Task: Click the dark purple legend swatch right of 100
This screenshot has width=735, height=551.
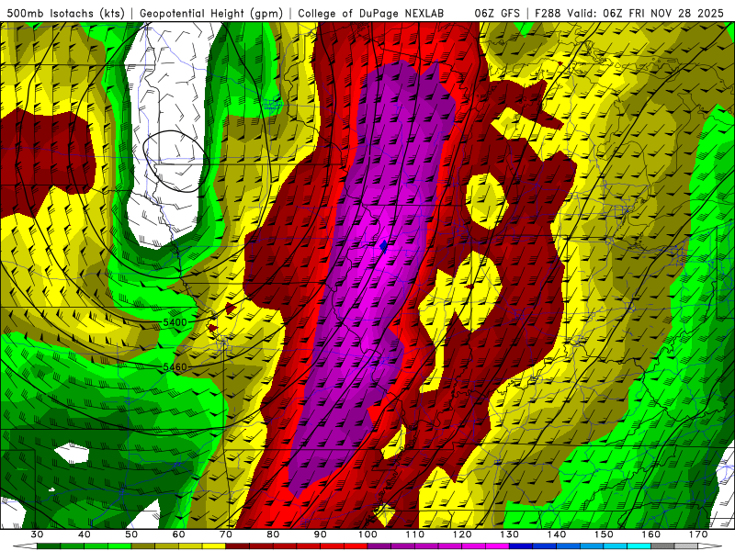Action: [x=379, y=546]
